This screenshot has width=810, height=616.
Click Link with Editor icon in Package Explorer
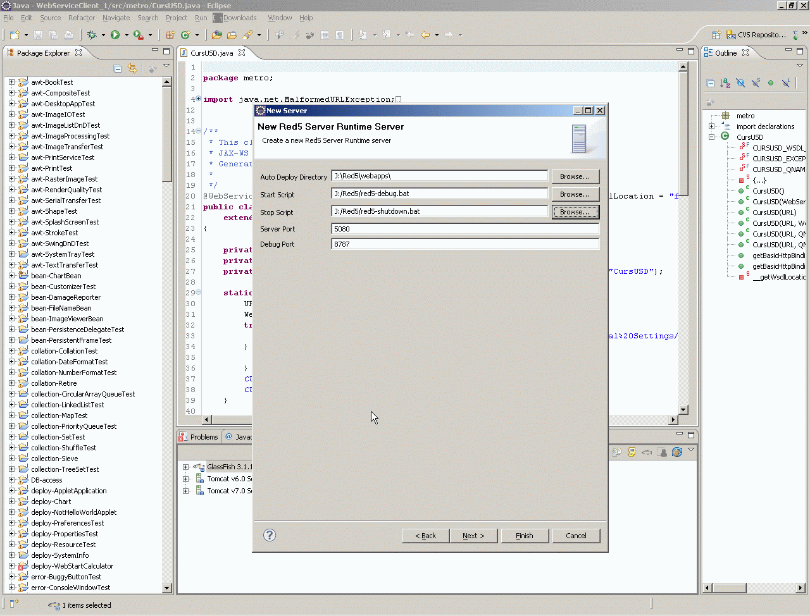point(132,68)
